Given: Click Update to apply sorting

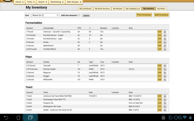Looking at the screenshot, I should click(86, 15).
